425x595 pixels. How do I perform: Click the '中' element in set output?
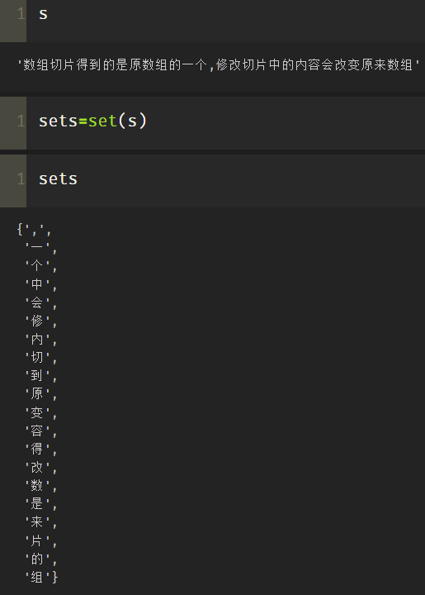pos(37,283)
